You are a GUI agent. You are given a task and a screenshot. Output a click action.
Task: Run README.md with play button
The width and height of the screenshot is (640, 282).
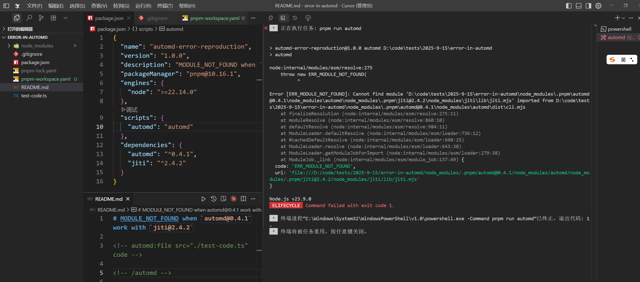pyautogui.click(x=203, y=199)
